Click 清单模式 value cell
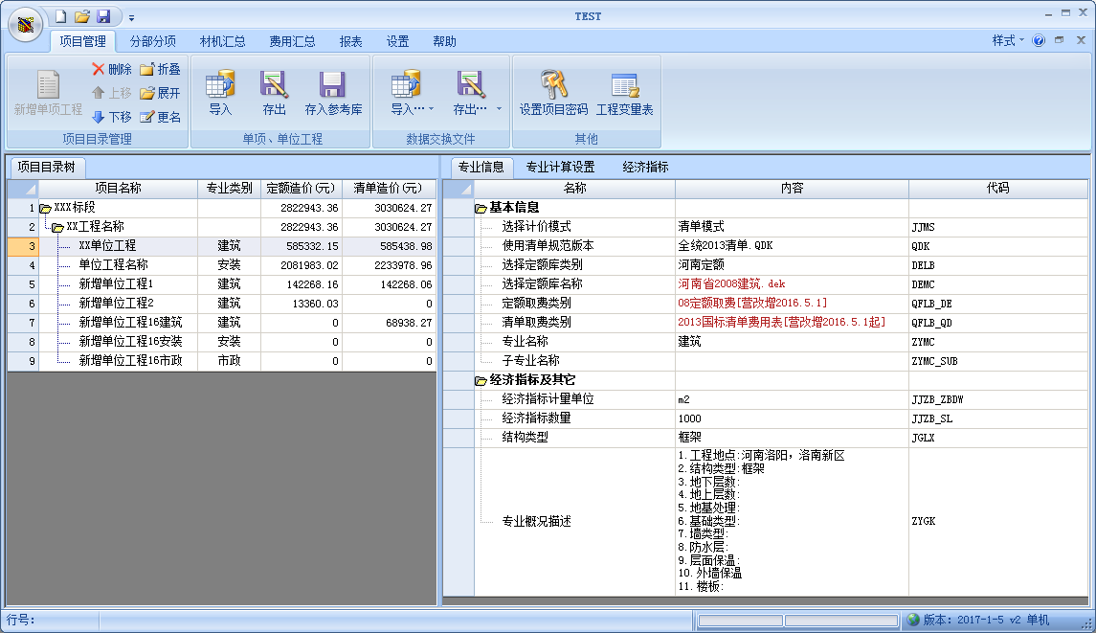The height and width of the screenshot is (633, 1096). [x=792, y=227]
